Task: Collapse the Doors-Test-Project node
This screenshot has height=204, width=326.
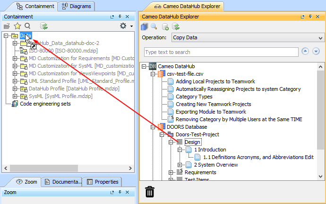Action: [x=162, y=134]
